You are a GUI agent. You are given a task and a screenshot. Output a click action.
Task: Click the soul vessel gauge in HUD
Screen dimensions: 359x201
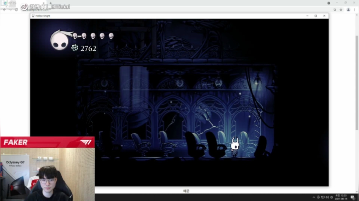[60, 40]
